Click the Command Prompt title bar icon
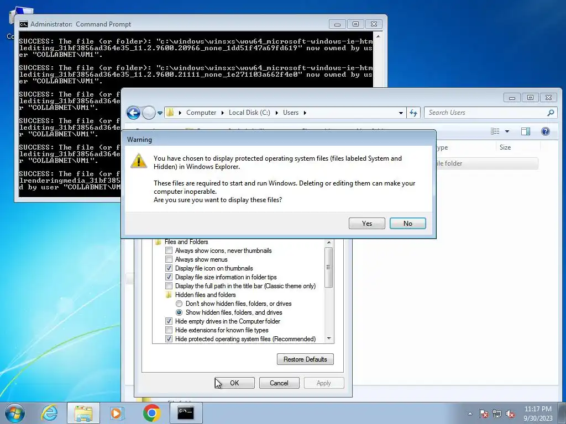Viewport: 566px width, 424px height. (x=23, y=24)
